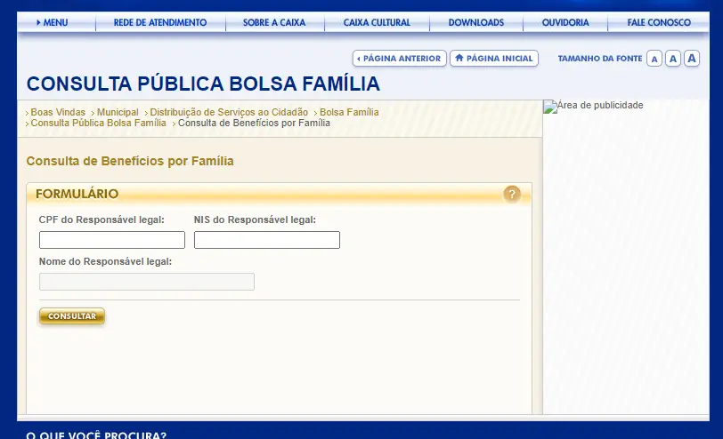Click the NIS do Responsável legal field

point(267,240)
